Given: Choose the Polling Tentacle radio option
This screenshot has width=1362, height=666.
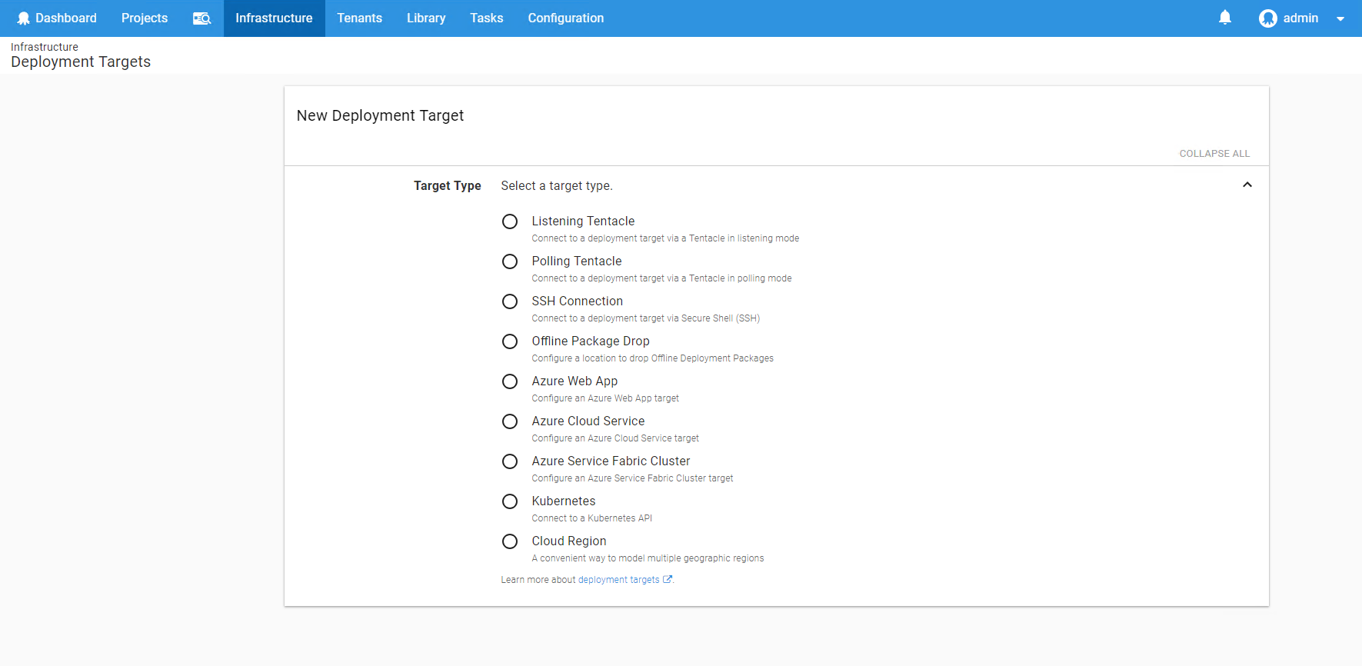Looking at the screenshot, I should [x=510, y=261].
